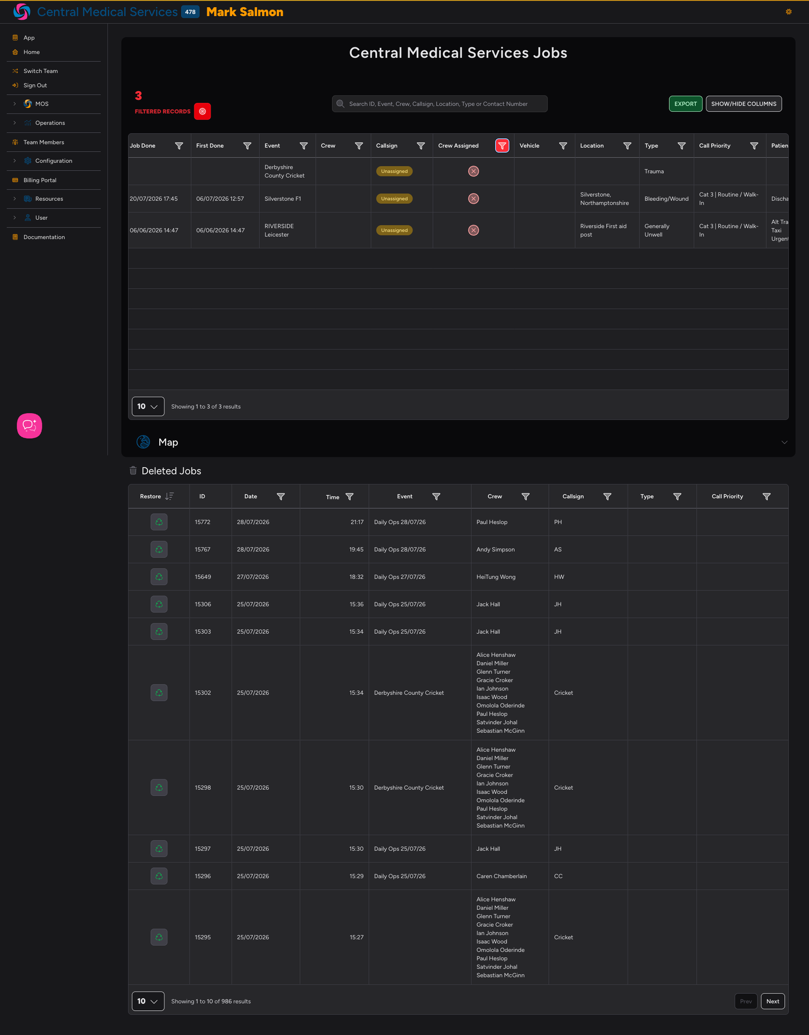
Task: Toggle the active Crew Assigned filter
Action: [502, 146]
